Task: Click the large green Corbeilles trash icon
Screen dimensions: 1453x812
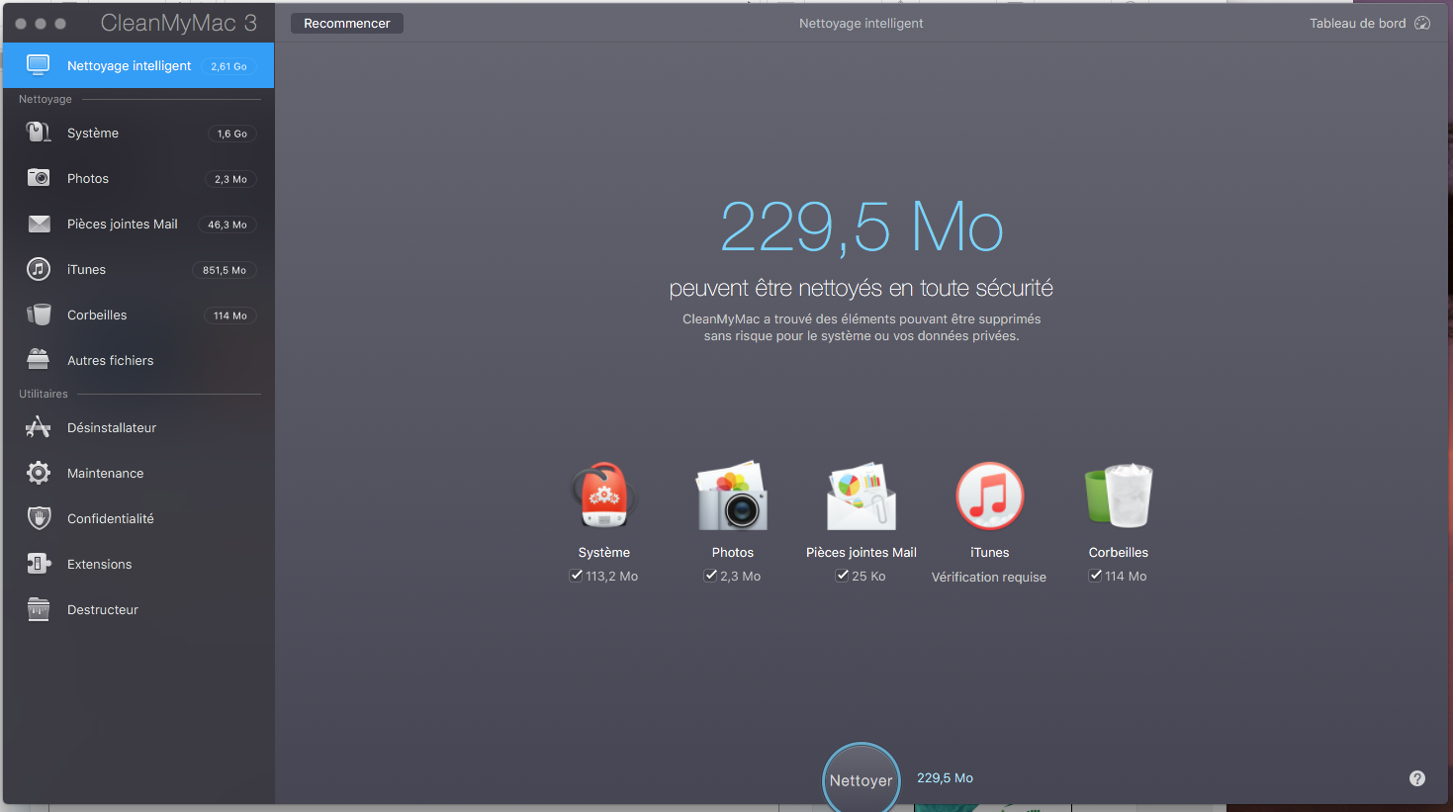Action: (x=1119, y=496)
